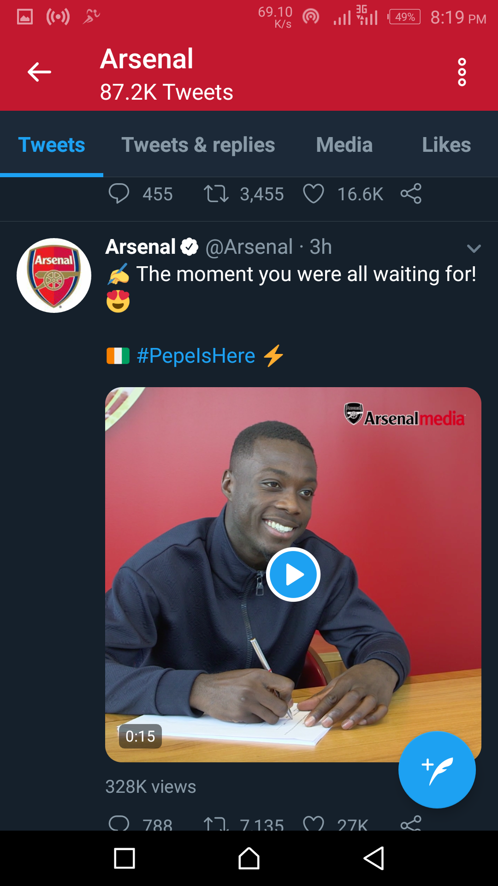Open the #PepeIsHere hashtag

(196, 356)
